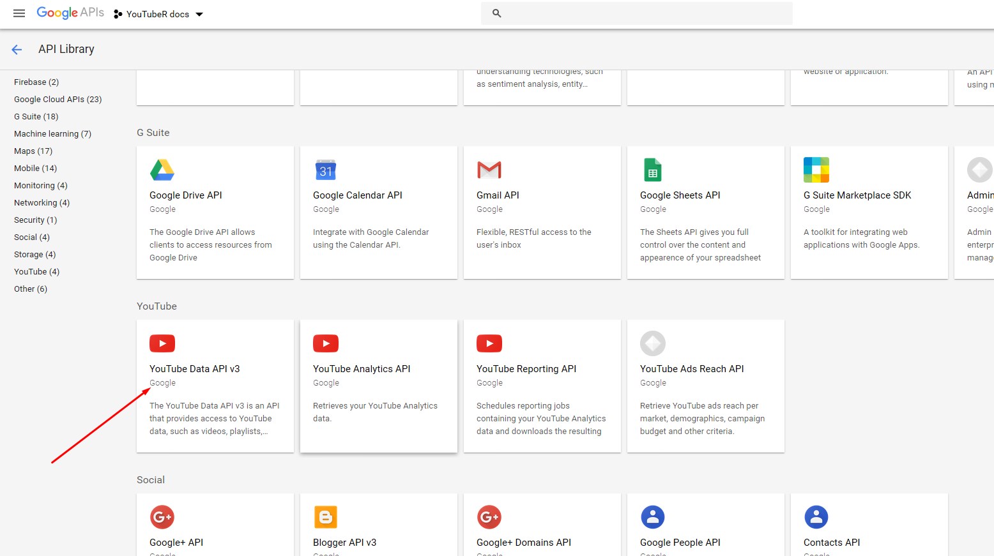Click the back arrow beside API Library
The image size is (994, 556).
point(17,50)
